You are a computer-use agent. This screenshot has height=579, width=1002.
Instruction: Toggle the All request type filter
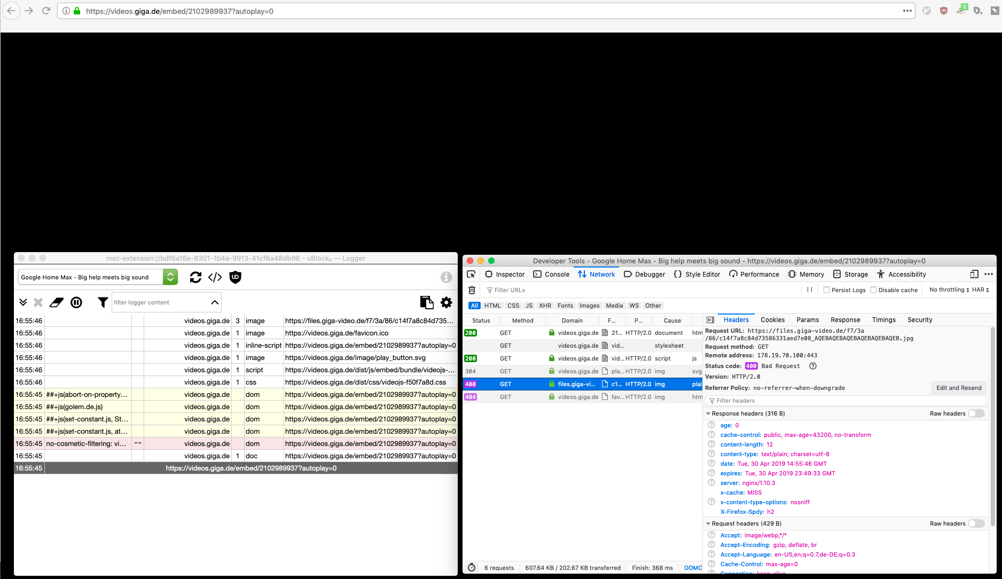[x=474, y=306]
